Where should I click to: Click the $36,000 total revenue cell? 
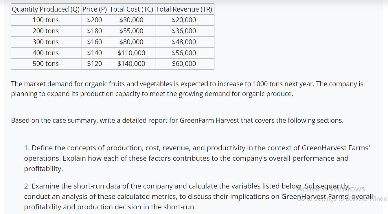(x=184, y=31)
